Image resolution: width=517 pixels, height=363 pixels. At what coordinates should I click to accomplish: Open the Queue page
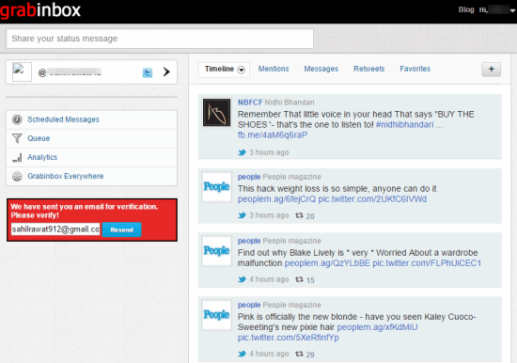click(39, 138)
